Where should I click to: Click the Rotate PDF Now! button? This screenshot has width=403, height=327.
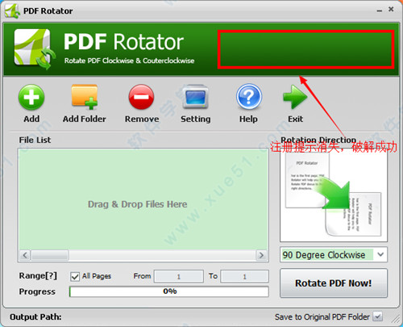point(334,283)
